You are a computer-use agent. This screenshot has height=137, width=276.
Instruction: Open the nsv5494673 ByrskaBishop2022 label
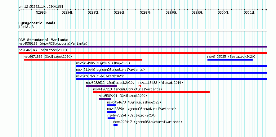pos(134,102)
